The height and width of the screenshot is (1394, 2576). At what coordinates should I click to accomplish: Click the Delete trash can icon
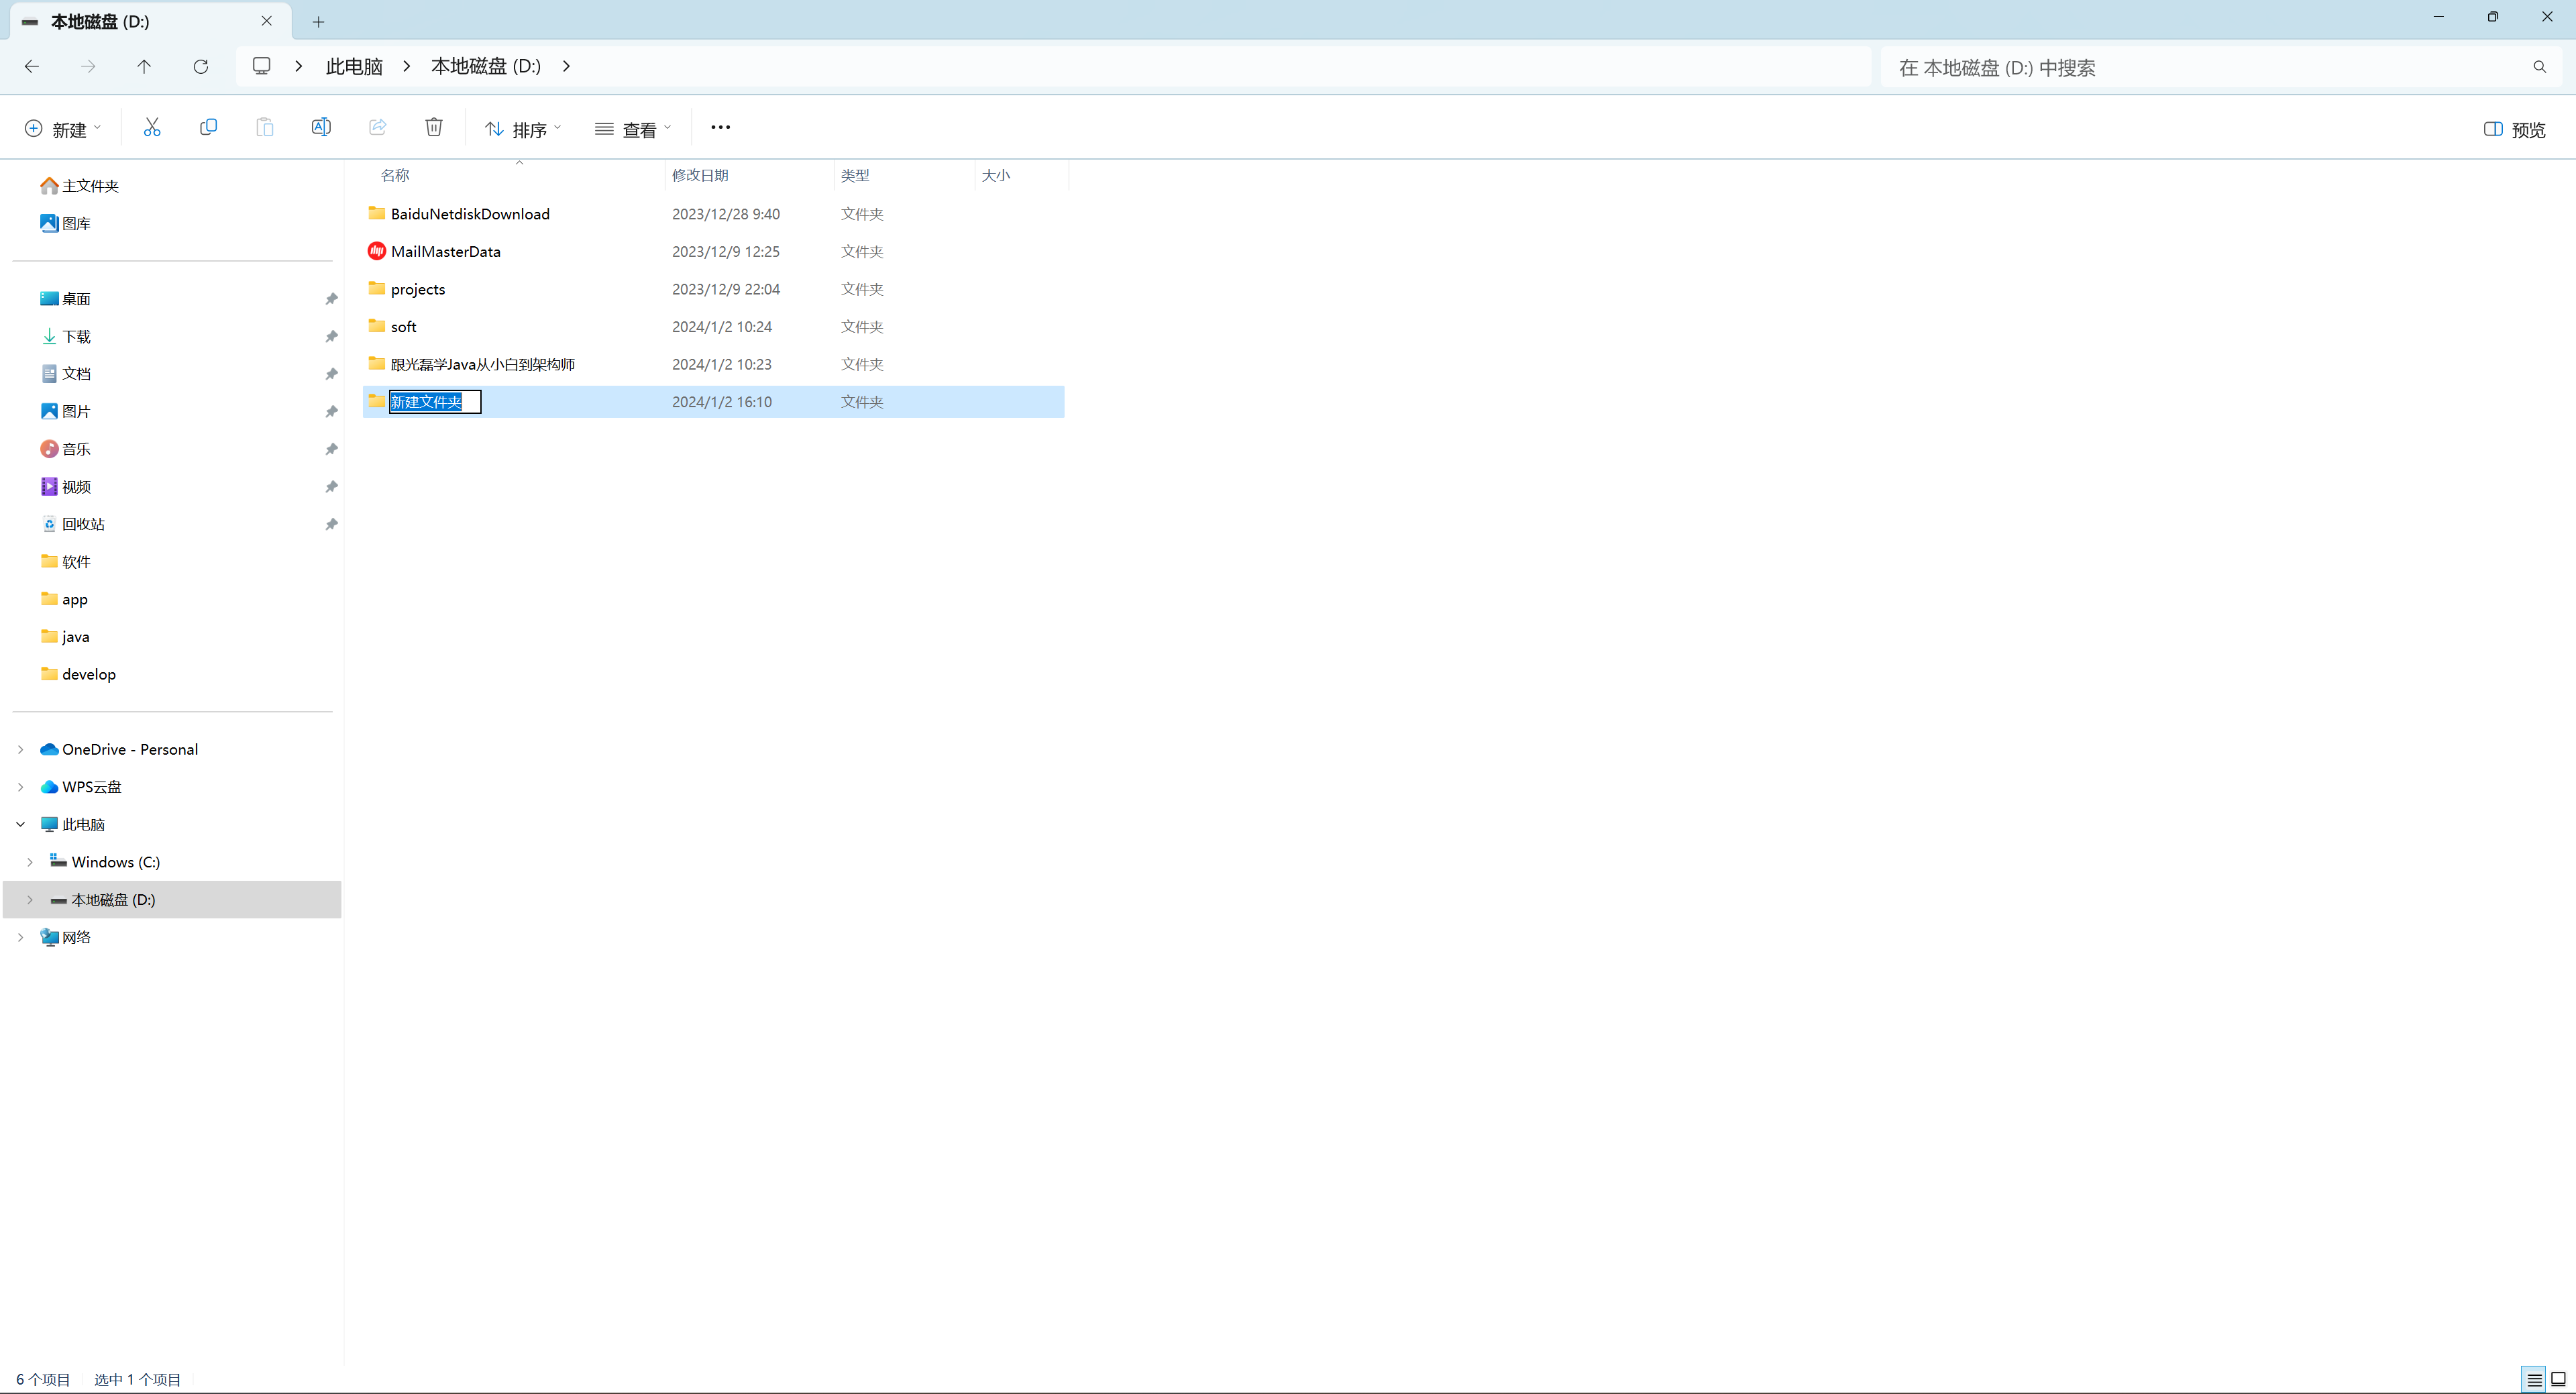(x=434, y=128)
